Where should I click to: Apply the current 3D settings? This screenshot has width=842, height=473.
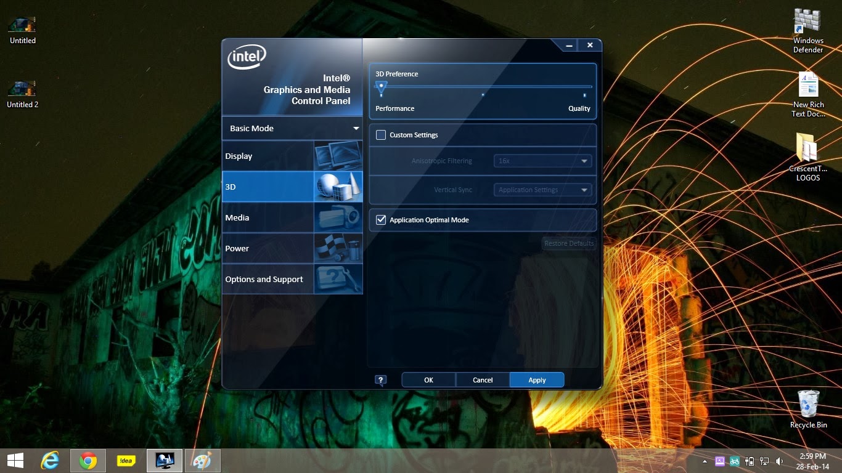tap(536, 380)
